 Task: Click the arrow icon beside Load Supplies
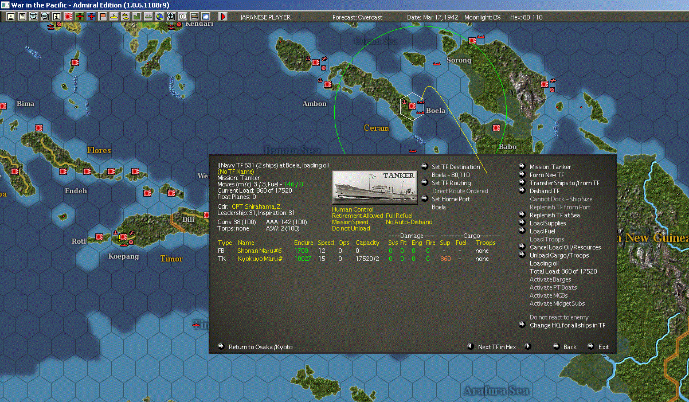[522, 223]
